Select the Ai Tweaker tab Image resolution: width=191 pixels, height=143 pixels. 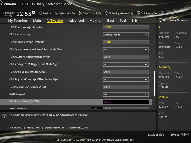(x=55, y=21)
